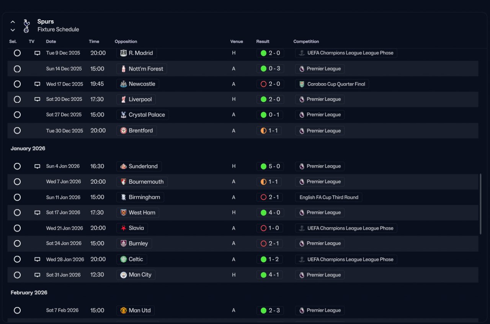490x324 pixels.
Task: Sort fixtures by the Date column header
Action: (x=51, y=41)
